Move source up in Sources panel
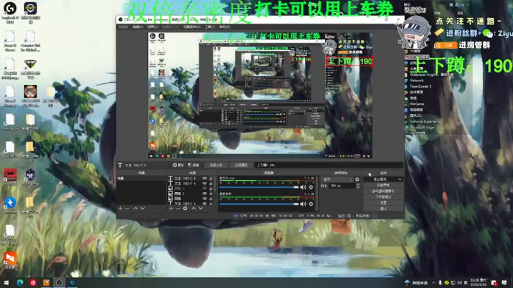Viewport: 513px width, 288px height. pos(194,209)
